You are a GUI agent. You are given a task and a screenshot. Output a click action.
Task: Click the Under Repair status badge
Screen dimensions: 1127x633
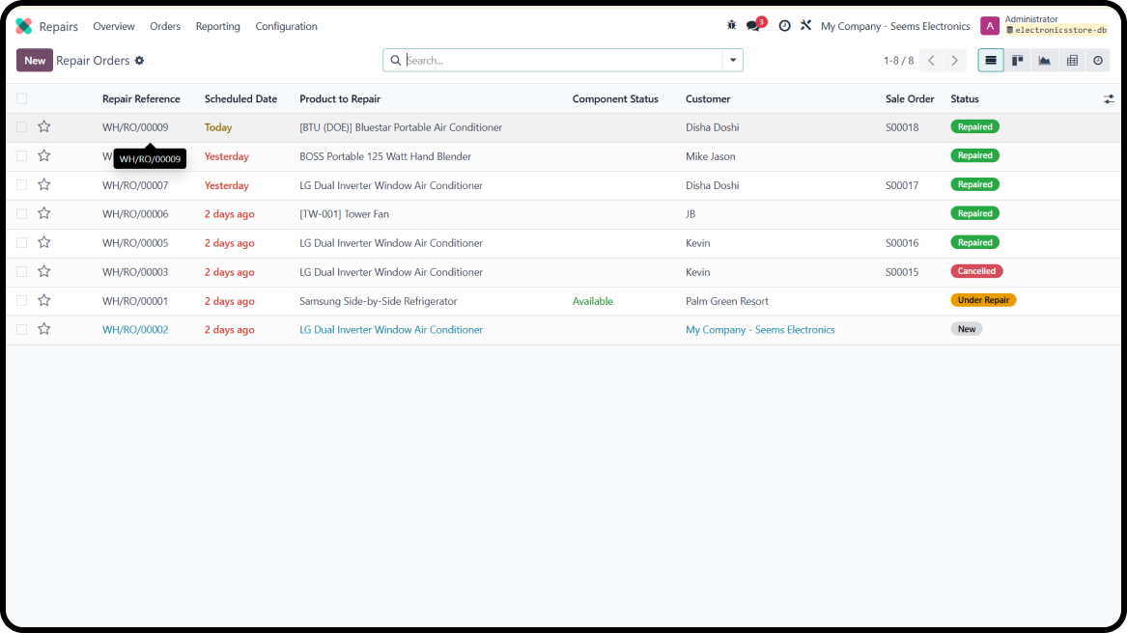point(983,300)
